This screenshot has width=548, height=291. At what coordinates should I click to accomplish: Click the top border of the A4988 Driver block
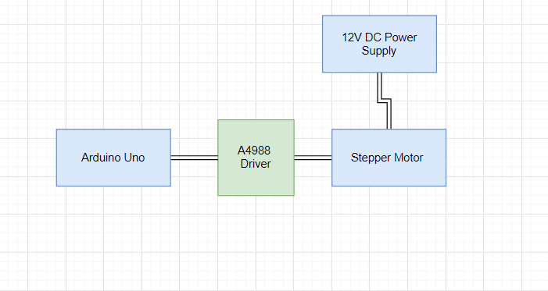[256, 120]
